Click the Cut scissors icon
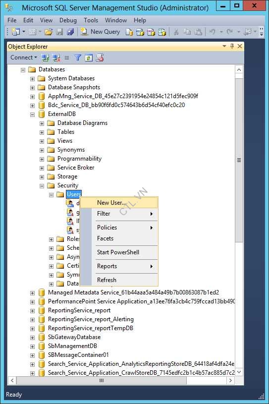 point(176,32)
